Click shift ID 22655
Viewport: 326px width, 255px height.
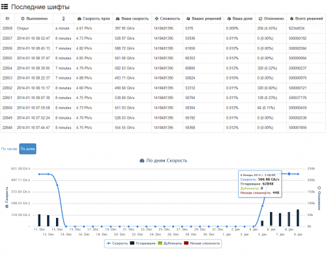(x=7, y=58)
